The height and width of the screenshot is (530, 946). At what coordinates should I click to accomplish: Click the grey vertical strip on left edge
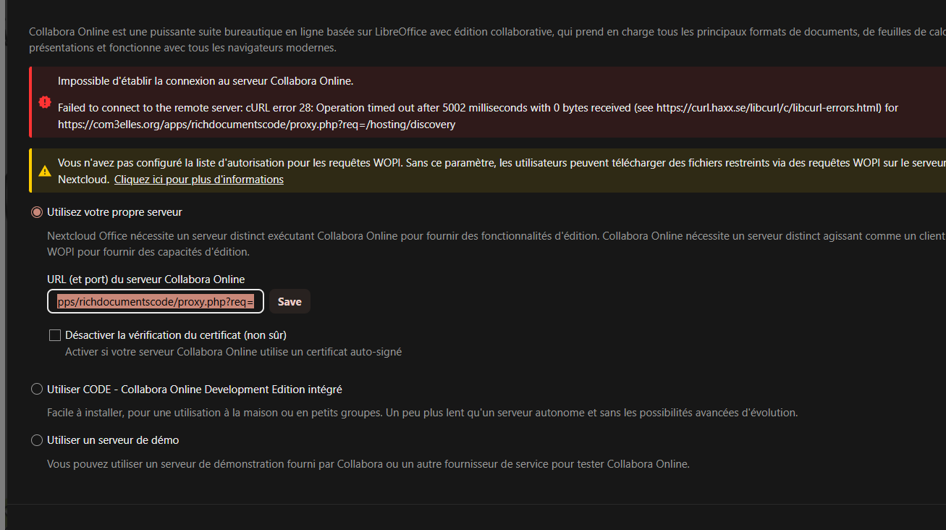pos(2,290)
